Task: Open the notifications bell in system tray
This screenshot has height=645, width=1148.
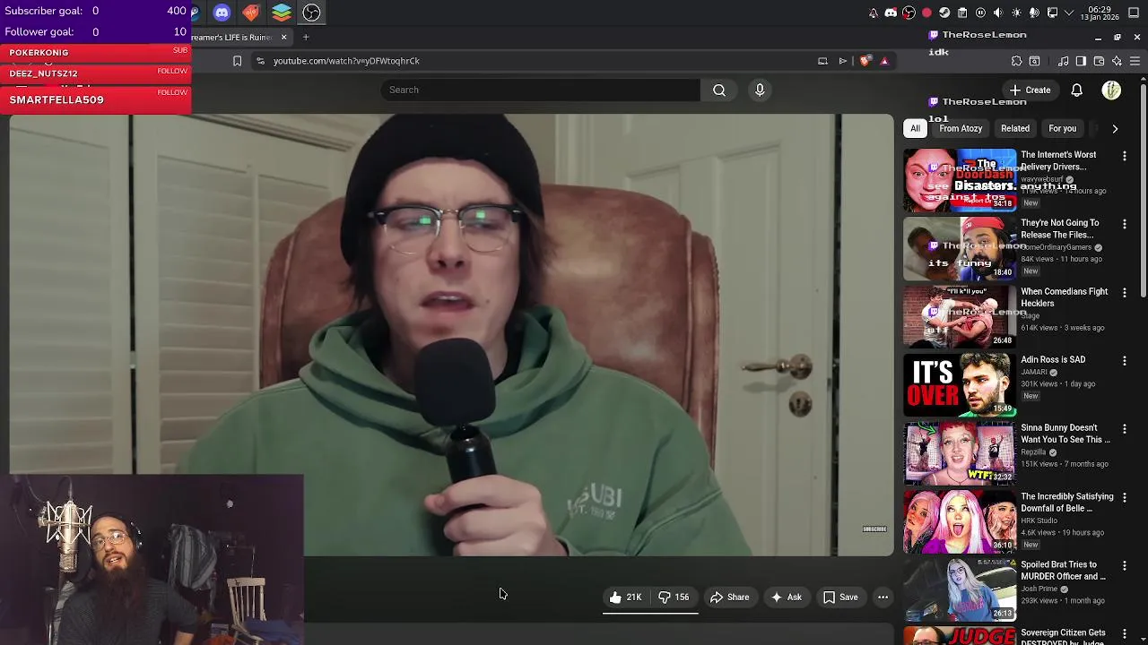Action: (873, 13)
